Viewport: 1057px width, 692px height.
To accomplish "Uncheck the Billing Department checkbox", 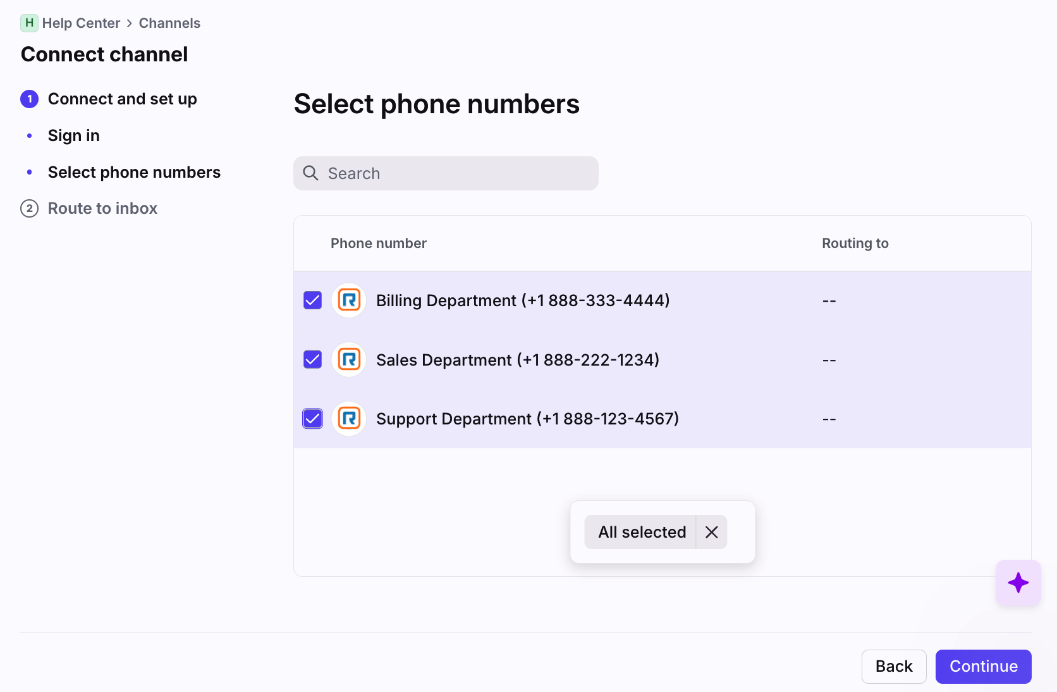I will 313,300.
